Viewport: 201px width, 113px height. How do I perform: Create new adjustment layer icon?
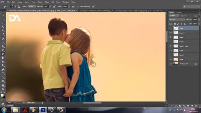coord(184,106)
